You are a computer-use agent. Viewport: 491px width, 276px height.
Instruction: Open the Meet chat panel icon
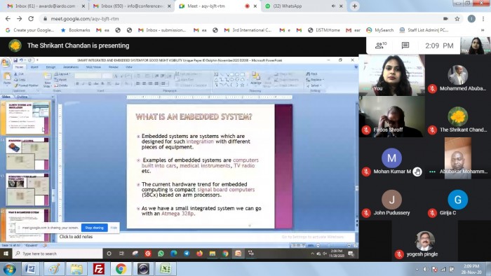[405, 46]
